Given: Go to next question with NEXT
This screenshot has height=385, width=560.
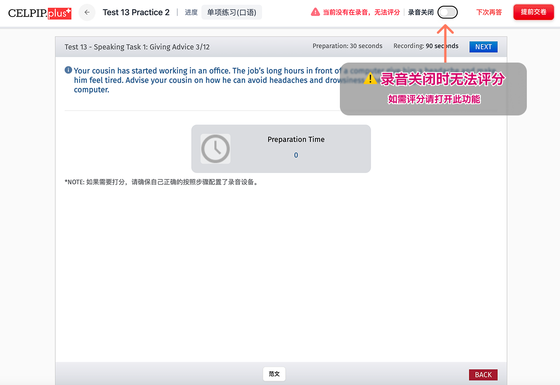Looking at the screenshot, I should point(483,46).
